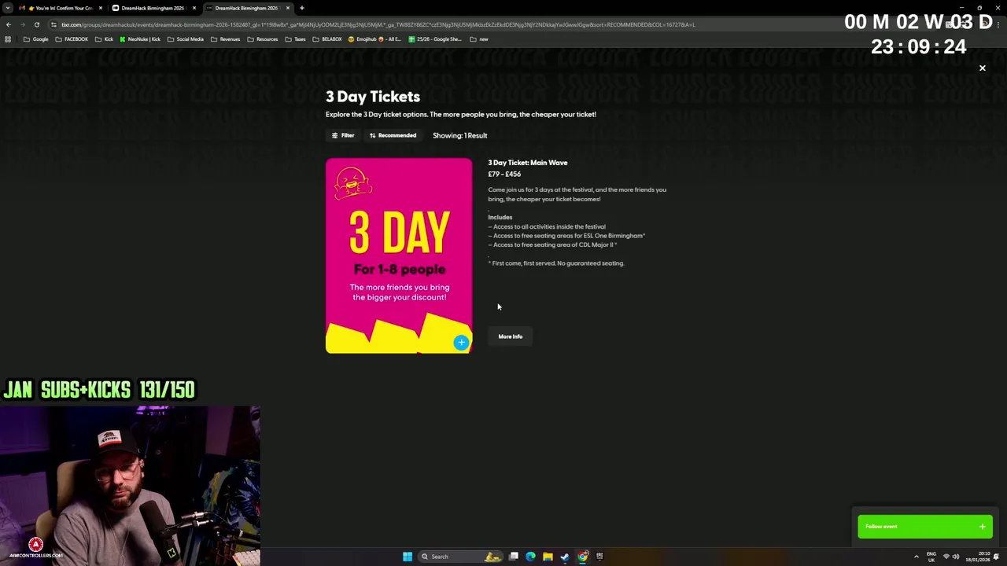Screen dimensions: 1007x566
Task: Open the Google bookmarks folder
Action: [x=36, y=39]
